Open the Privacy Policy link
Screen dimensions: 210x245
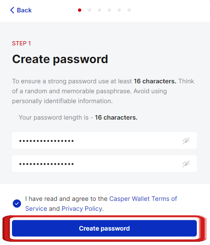click(x=82, y=209)
